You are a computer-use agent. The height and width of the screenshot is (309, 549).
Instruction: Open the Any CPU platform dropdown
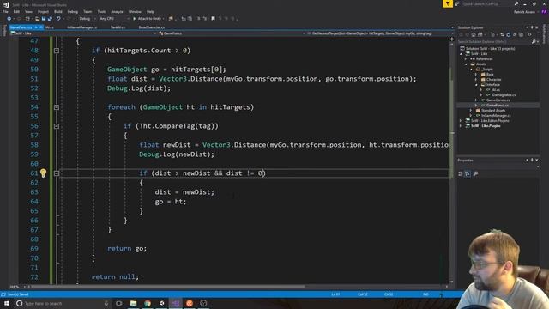[x=114, y=19]
